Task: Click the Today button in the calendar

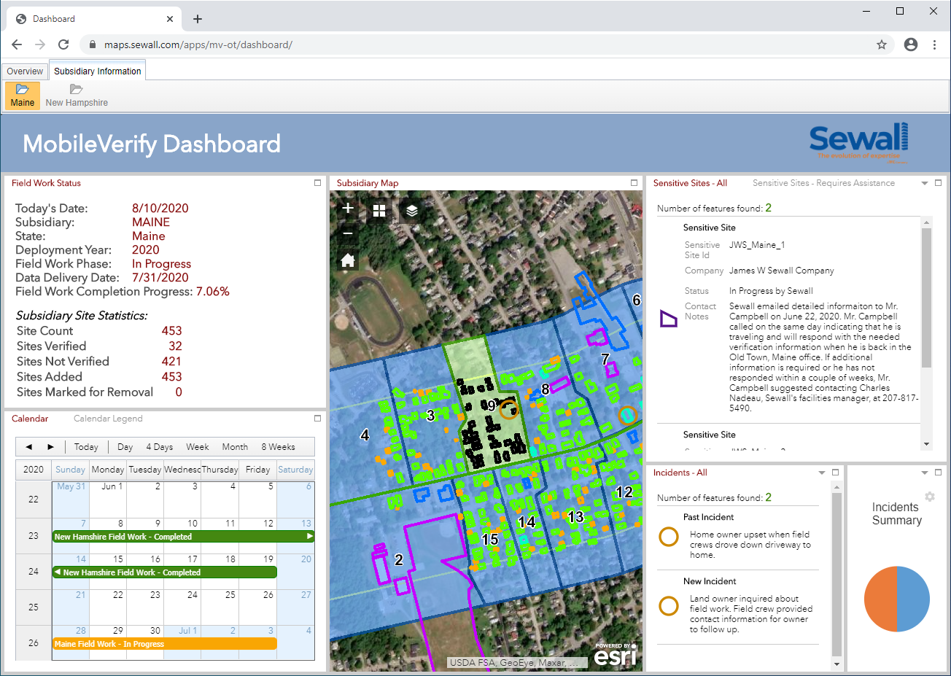Action: pyautogui.click(x=85, y=446)
